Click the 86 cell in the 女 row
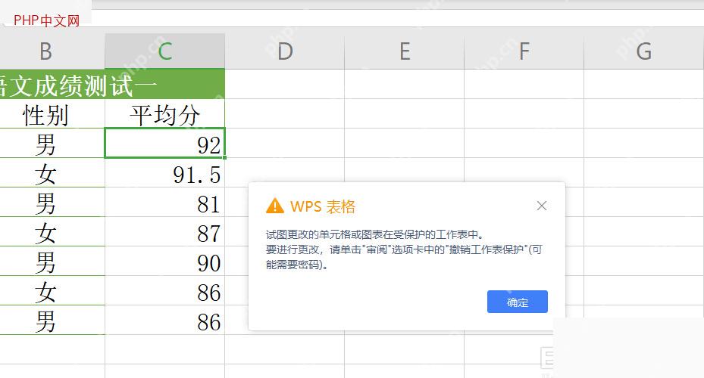This screenshot has width=704, height=378. 164,291
